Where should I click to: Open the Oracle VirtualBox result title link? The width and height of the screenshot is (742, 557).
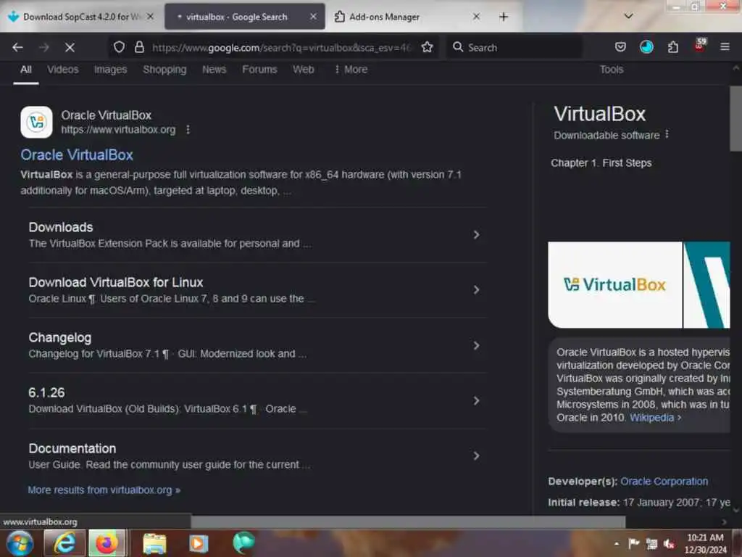pyautogui.click(x=77, y=155)
